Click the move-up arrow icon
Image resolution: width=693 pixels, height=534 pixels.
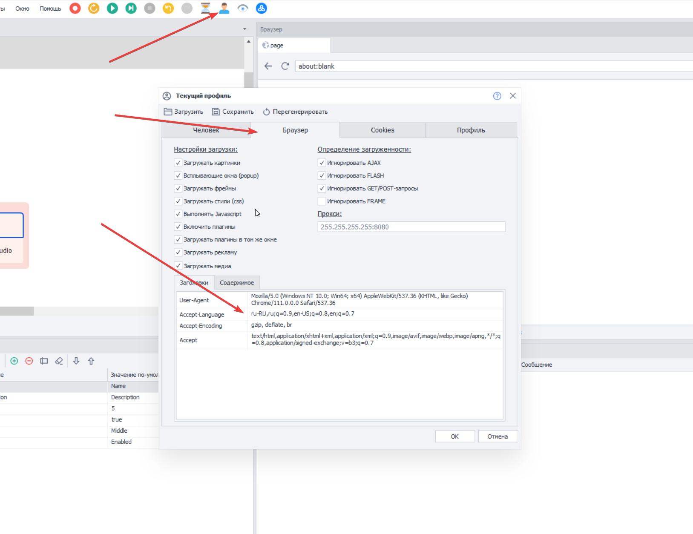tap(91, 361)
